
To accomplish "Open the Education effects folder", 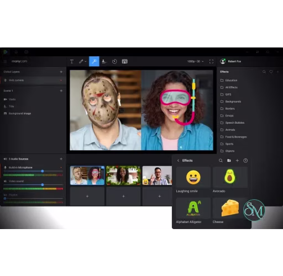I will click(x=229, y=81).
